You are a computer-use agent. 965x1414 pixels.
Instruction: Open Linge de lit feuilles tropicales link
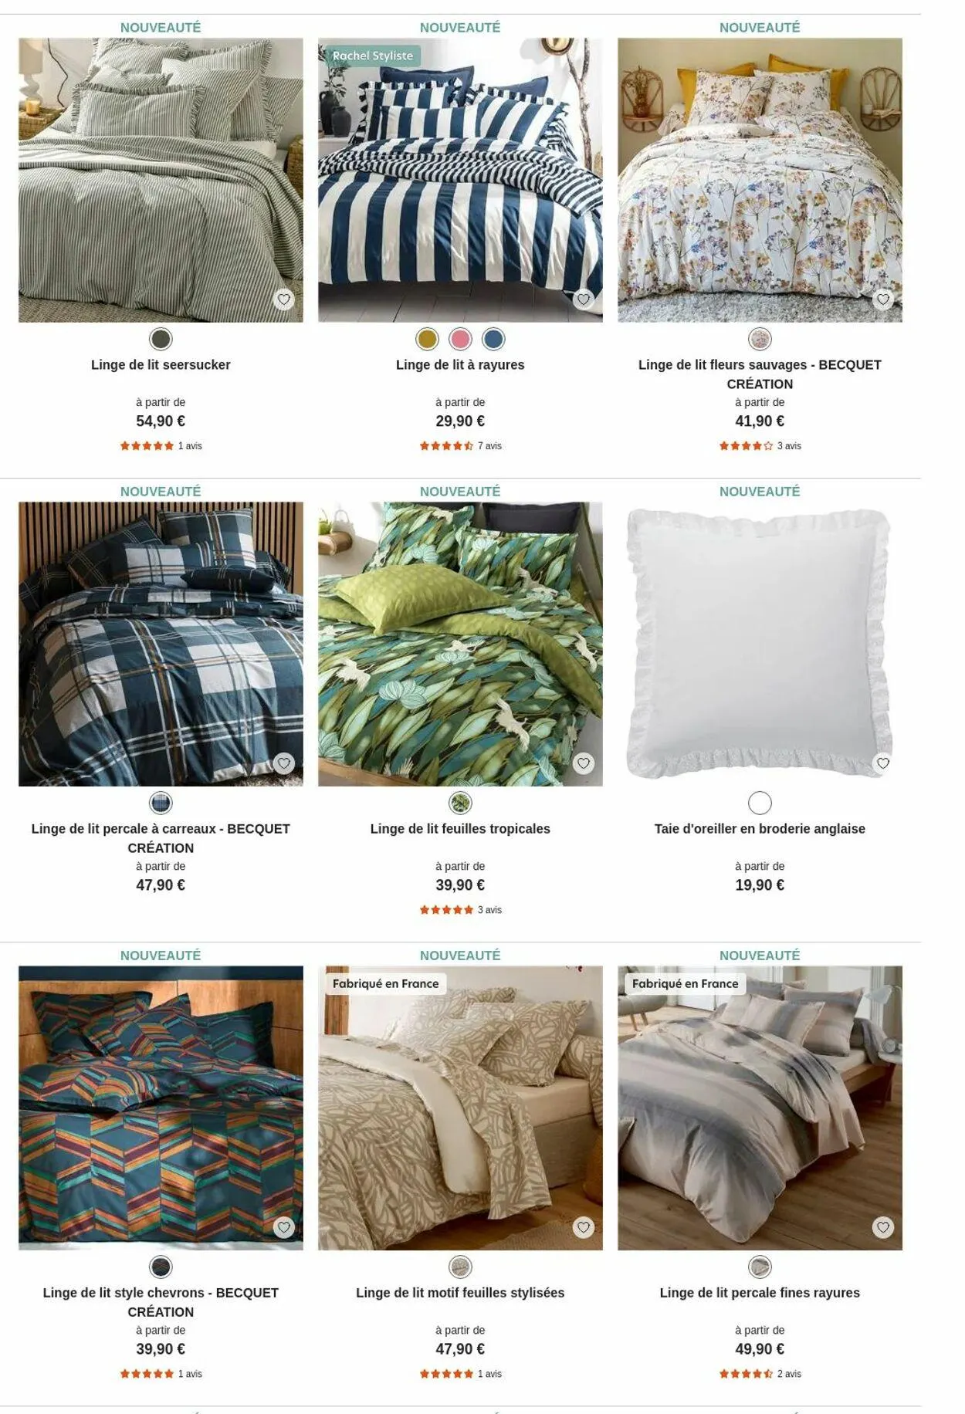pos(460,829)
